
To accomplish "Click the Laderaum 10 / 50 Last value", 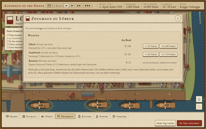I will tap(169, 7).
